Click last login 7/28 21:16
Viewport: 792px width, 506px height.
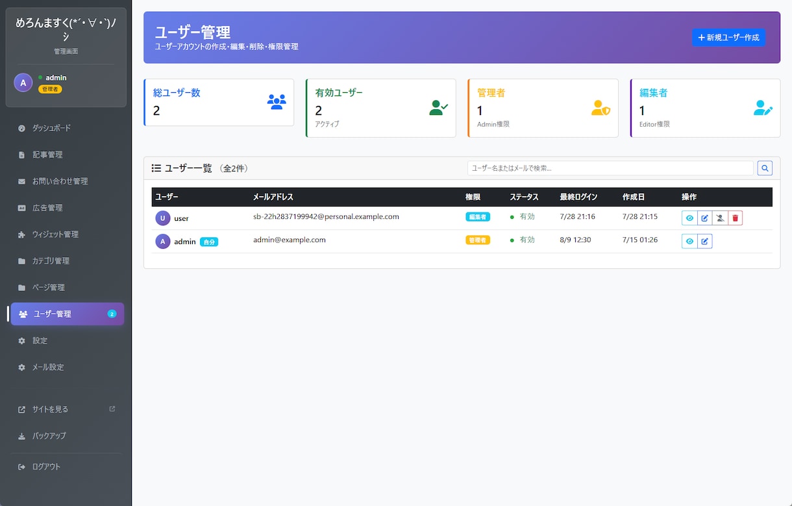[x=578, y=216]
